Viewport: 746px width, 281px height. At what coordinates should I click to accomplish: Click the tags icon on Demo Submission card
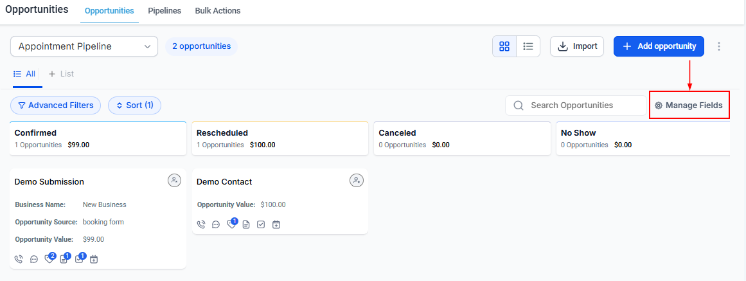(49, 259)
